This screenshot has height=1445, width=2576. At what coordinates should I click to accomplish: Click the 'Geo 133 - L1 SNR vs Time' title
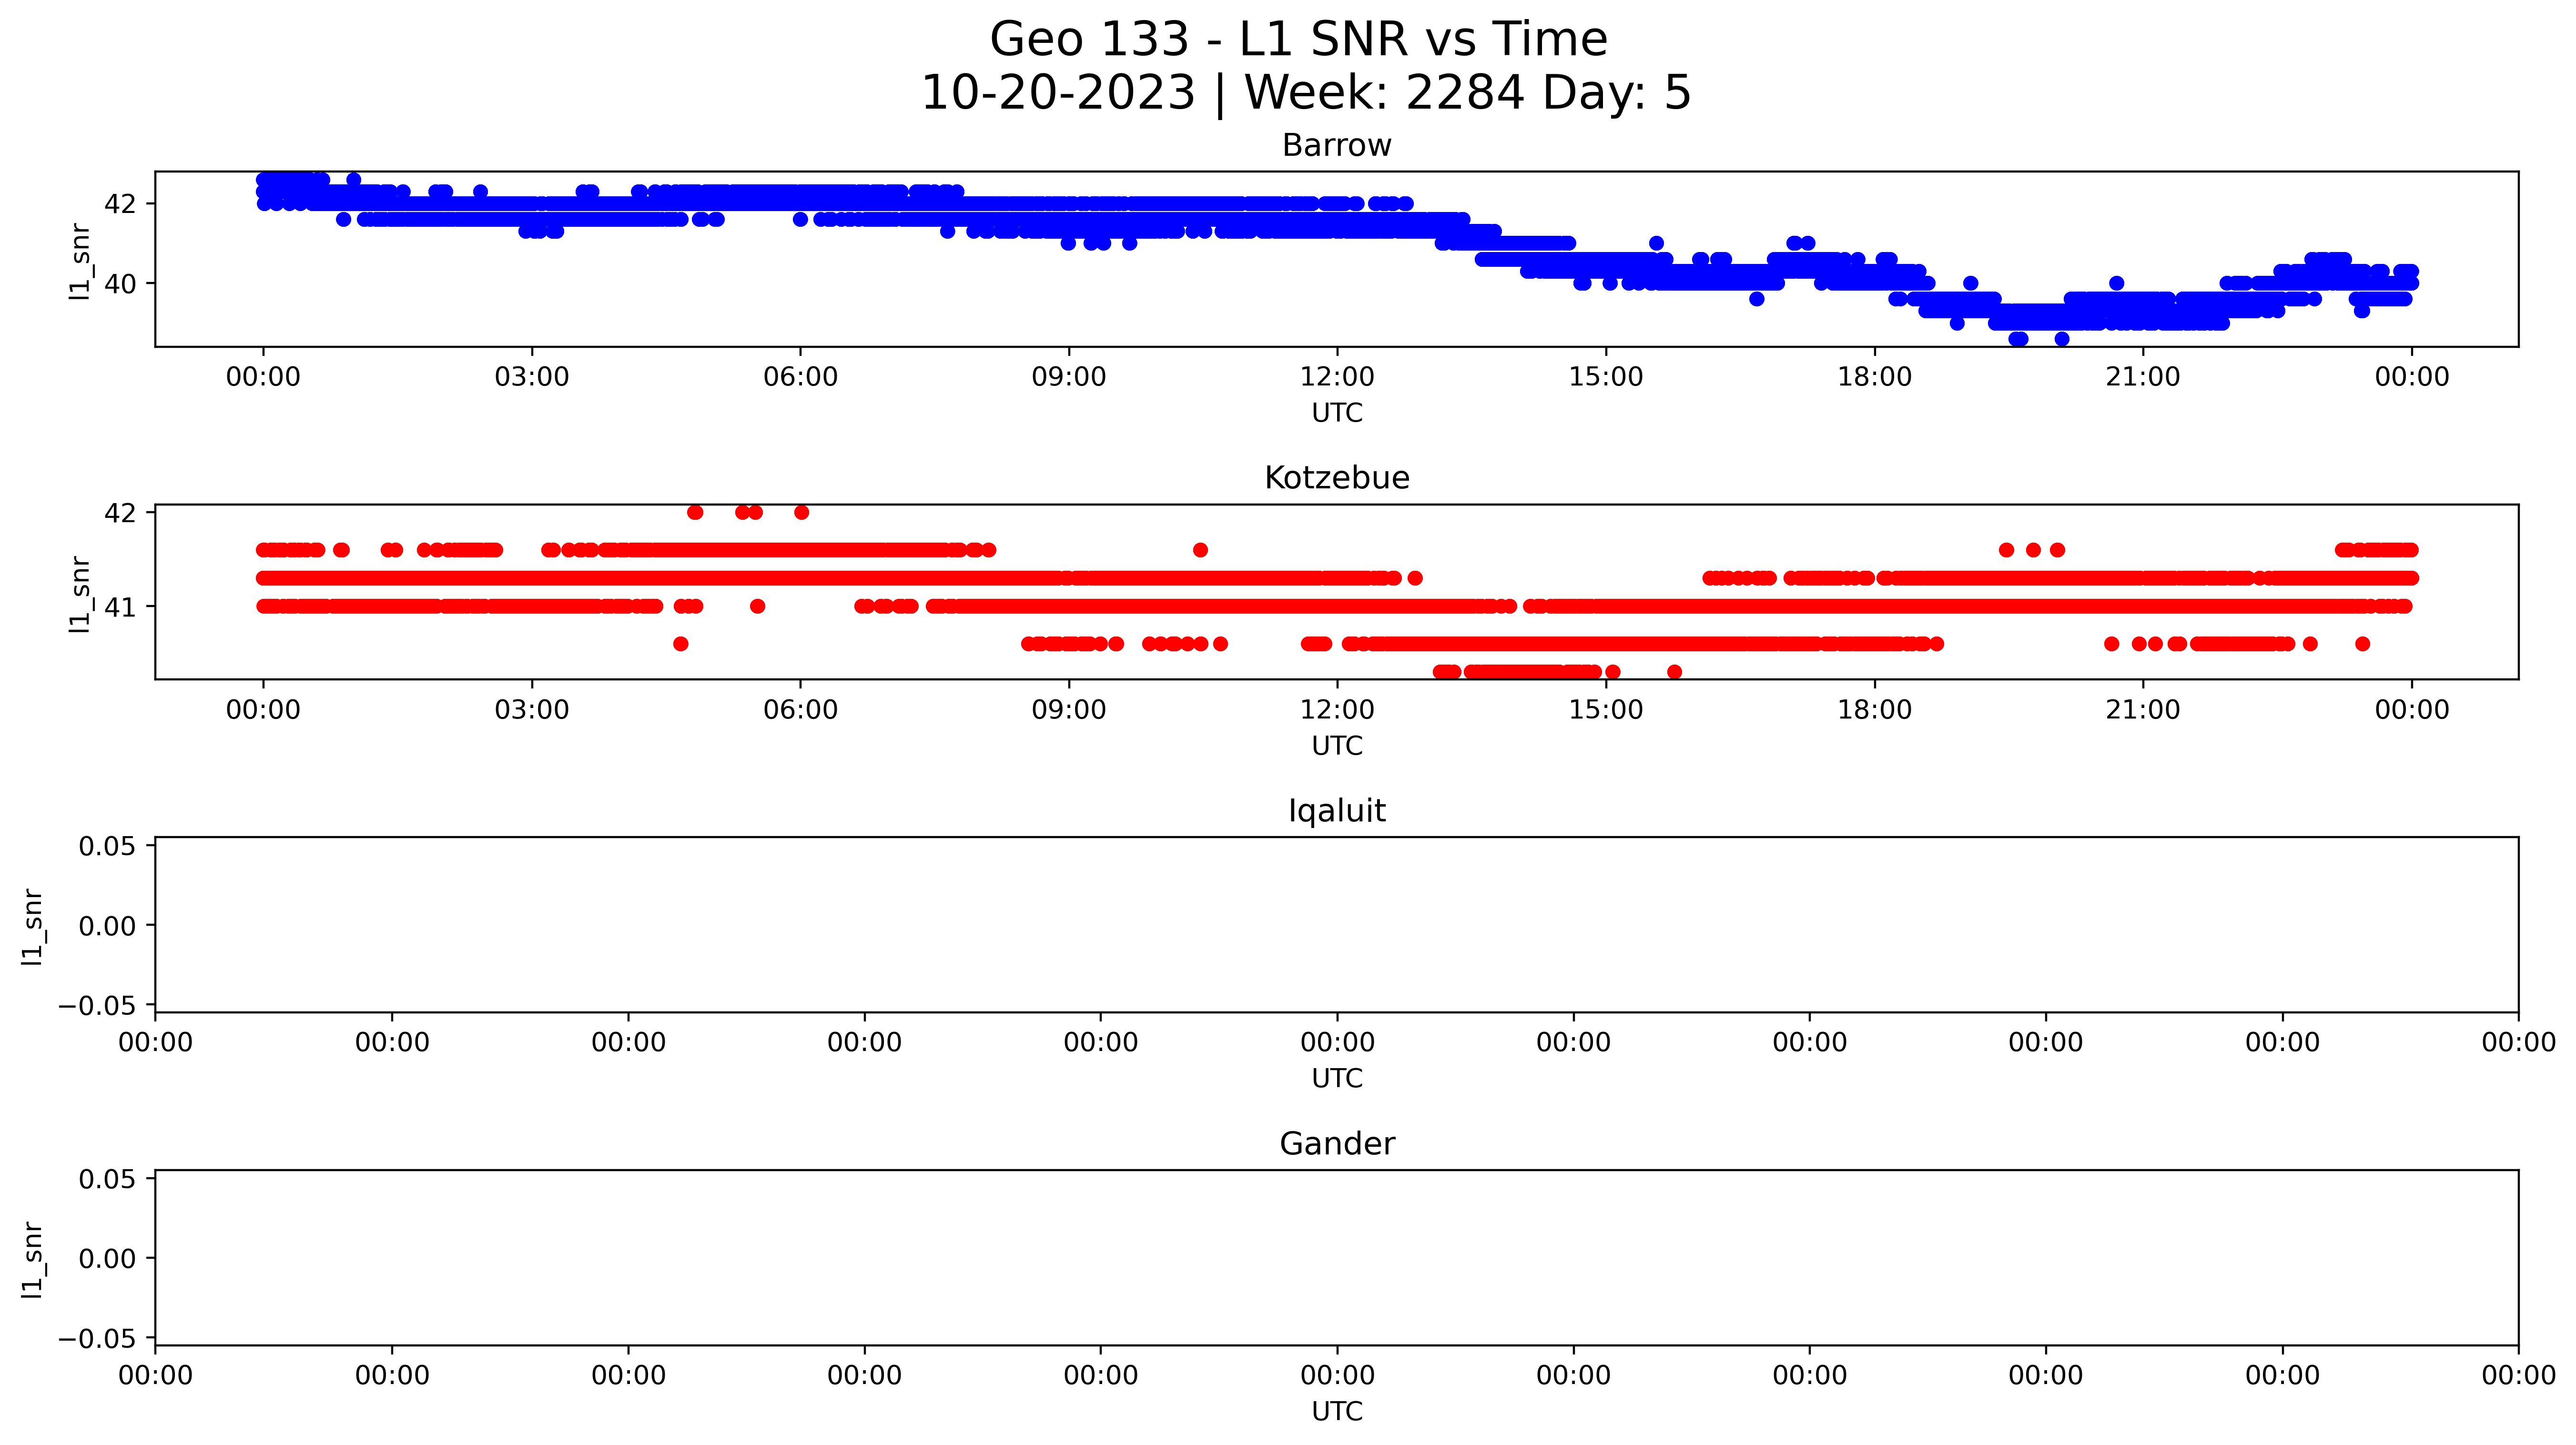click(1298, 40)
